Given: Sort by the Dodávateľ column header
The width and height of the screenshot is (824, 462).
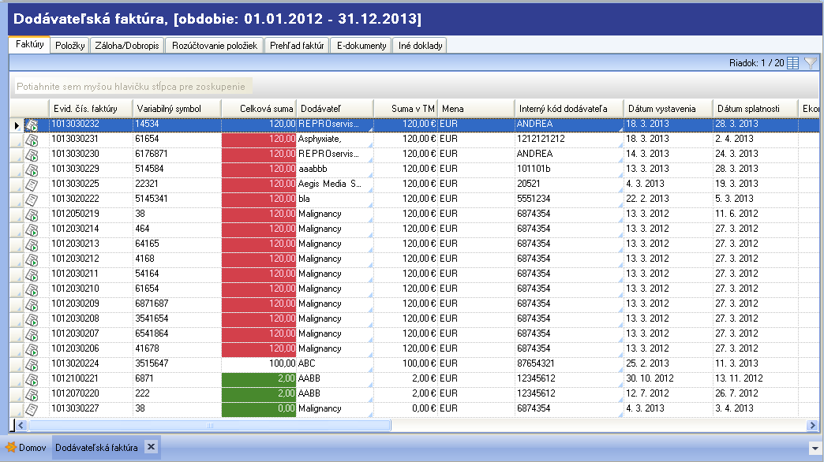Looking at the screenshot, I should [335, 109].
